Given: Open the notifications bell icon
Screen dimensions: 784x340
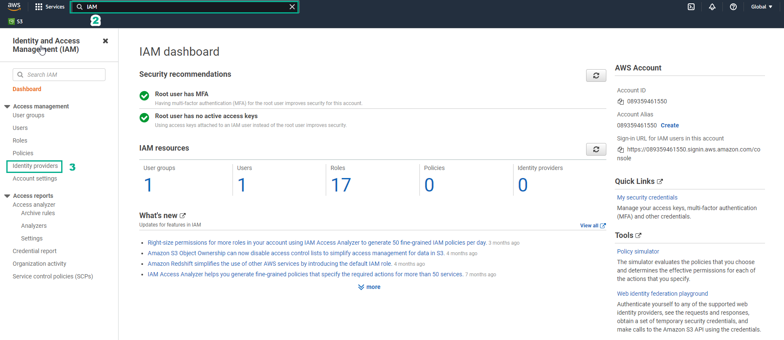Looking at the screenshot, I should pyautogui.click(x=712, y=7).
